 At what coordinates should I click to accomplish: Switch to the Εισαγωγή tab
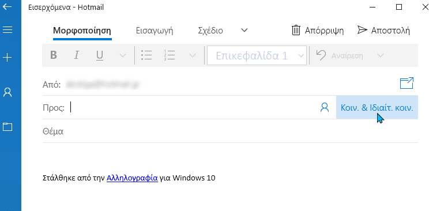[x=155, y=31]
